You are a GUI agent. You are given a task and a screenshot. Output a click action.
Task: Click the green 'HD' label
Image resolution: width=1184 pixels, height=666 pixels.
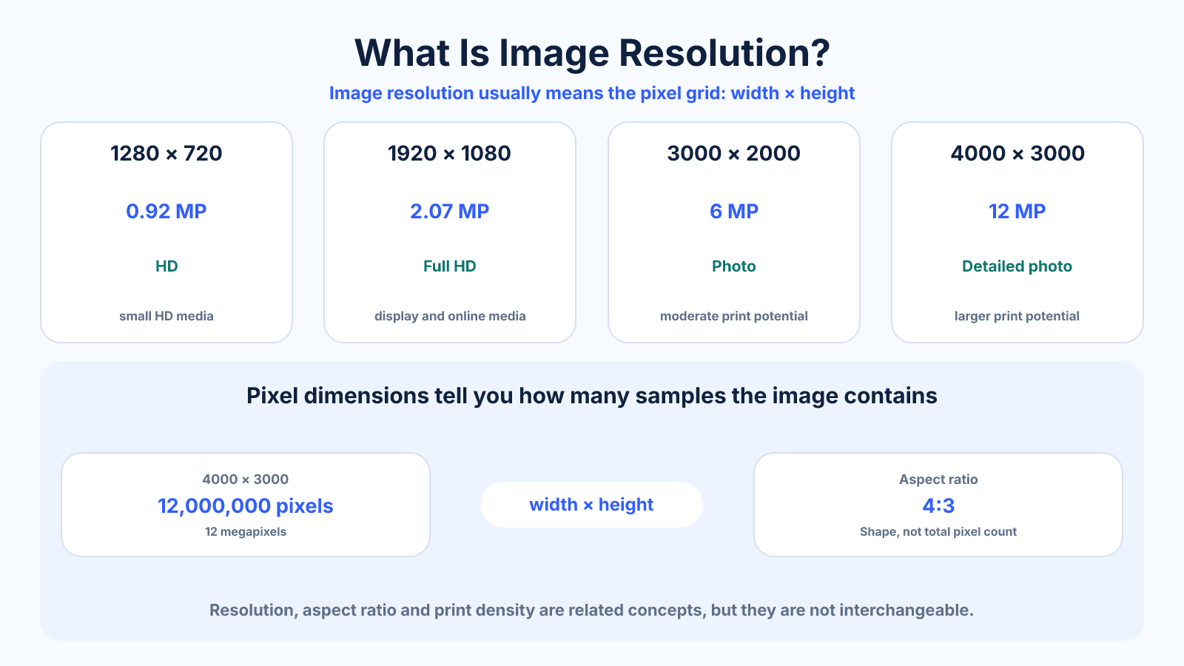[x=166, y=266]
